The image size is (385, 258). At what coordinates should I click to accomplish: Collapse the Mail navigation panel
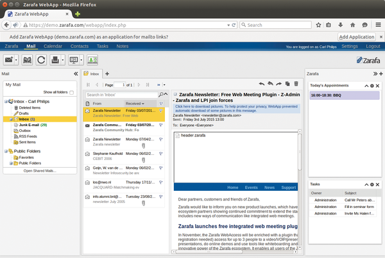pyautogui.click(x=76, y=74)
